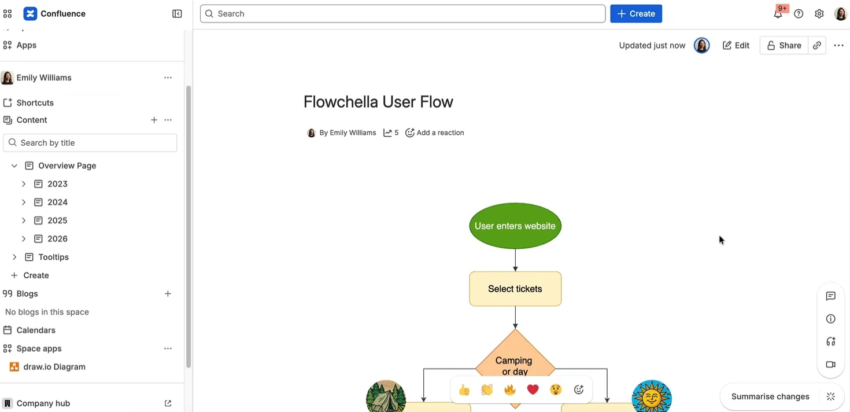This screenshot has height=412, width=850.
Task: Collapse the sidebar with the panel icon
Action: tap(177, 14)
